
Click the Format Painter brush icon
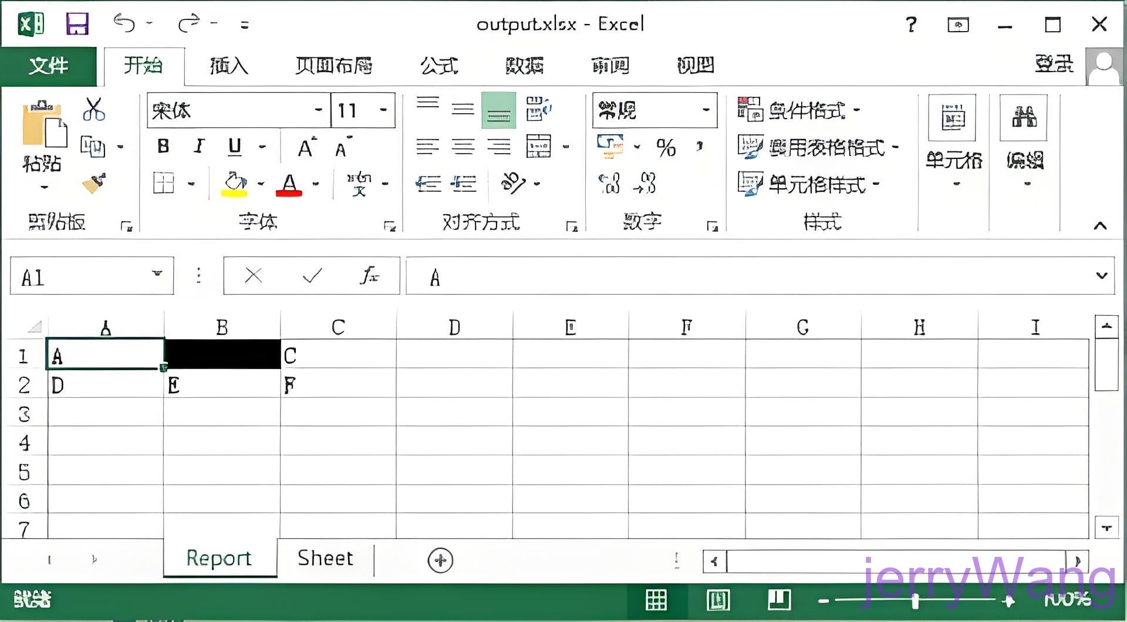coord(94,183)
